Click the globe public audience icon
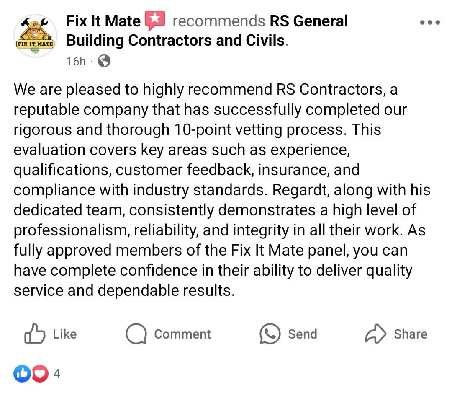Image resolution: width=452 pixels, height=393 pixels. tap(104, 61)
